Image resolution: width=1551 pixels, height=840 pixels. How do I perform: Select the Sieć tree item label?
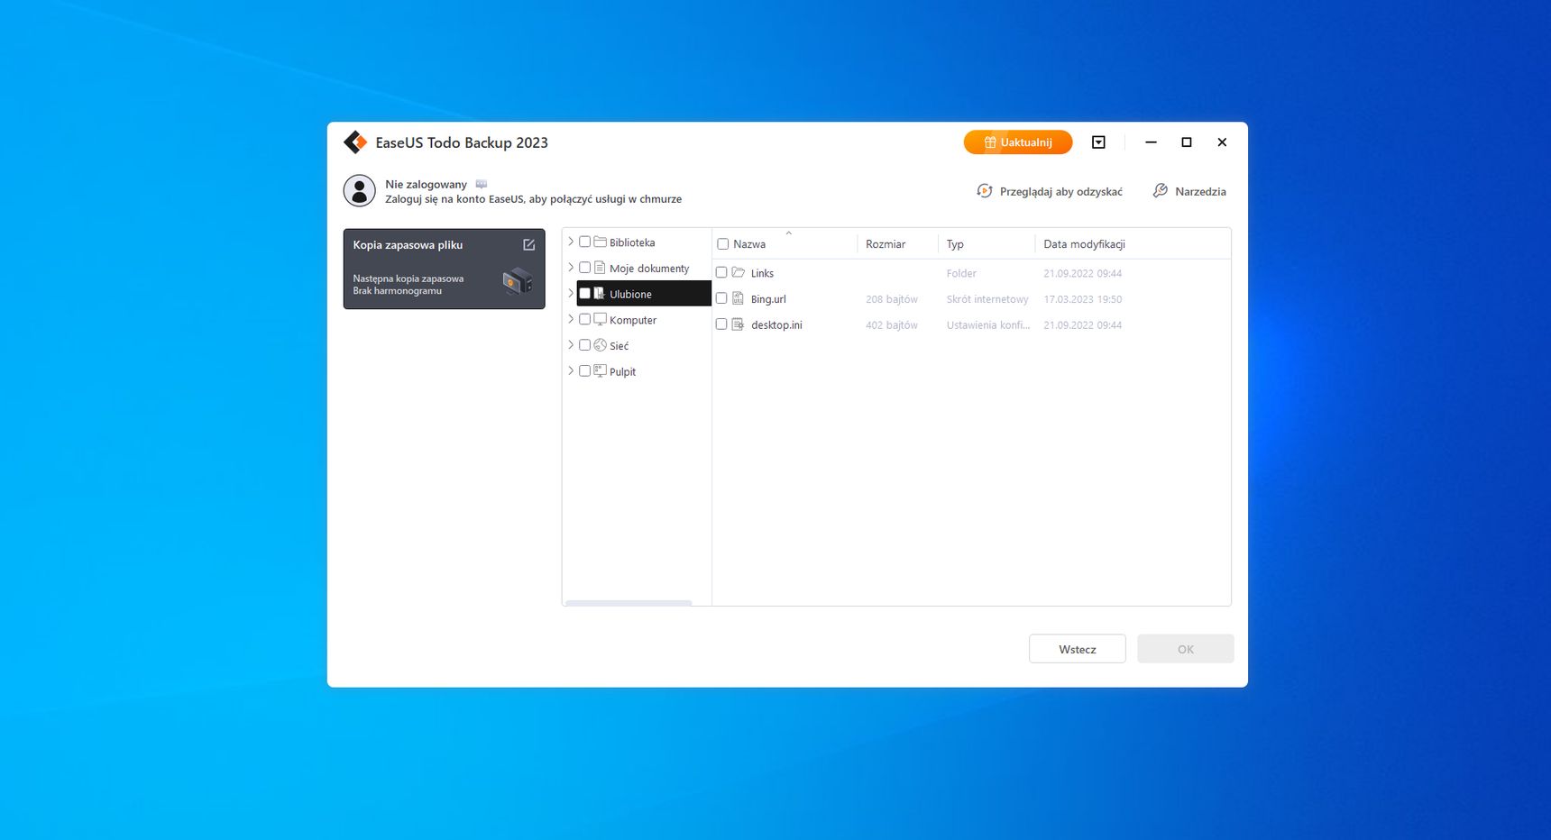[619, 346]
